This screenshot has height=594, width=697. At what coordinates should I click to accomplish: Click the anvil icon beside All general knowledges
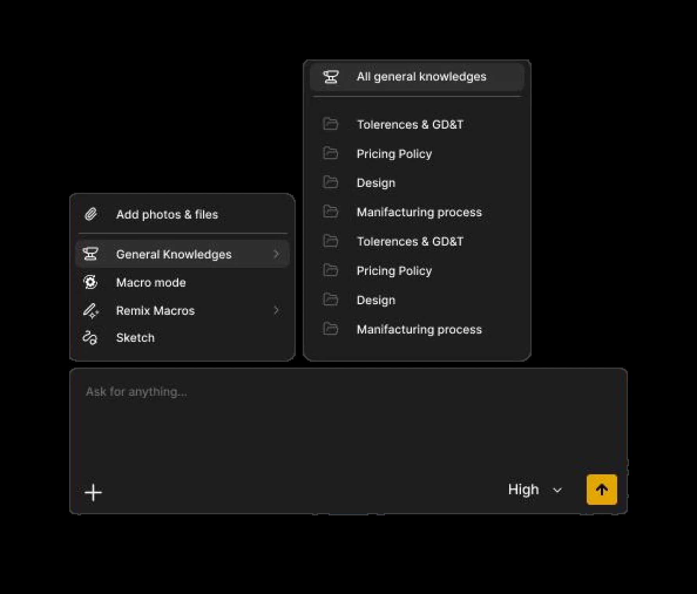331,77
